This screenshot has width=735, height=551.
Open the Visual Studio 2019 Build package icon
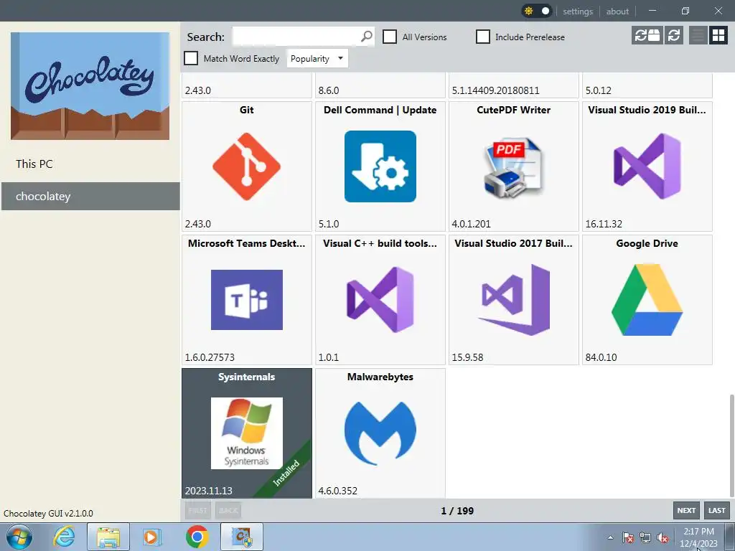click(x=647, y=166)
